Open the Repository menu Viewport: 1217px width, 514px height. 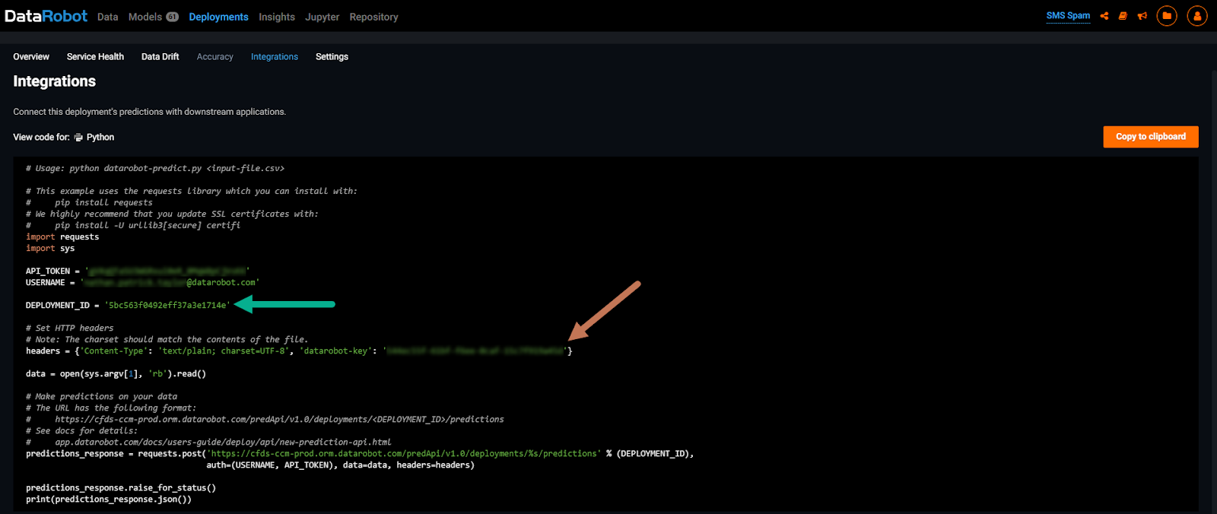(374, 17)
